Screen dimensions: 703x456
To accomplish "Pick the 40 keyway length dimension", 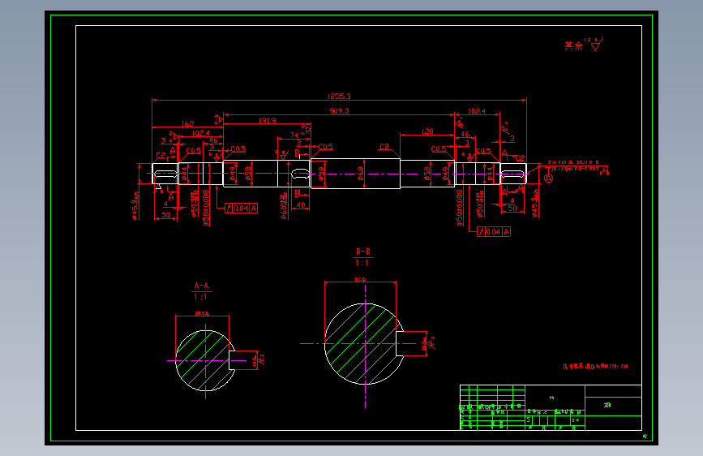I will click(301, 204).
